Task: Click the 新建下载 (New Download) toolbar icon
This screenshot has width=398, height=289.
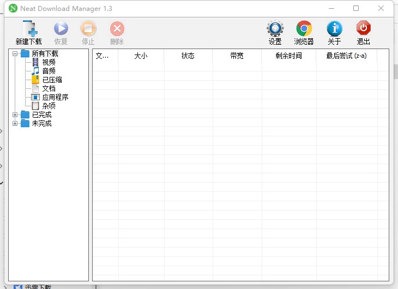Action: [x=30, y=28]
